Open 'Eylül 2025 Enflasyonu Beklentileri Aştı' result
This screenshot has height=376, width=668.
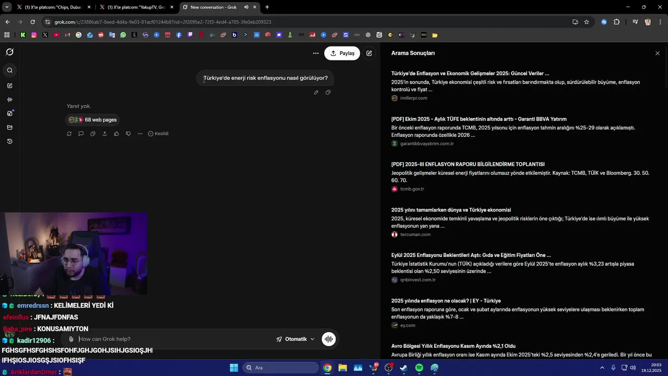pos(471,255)
